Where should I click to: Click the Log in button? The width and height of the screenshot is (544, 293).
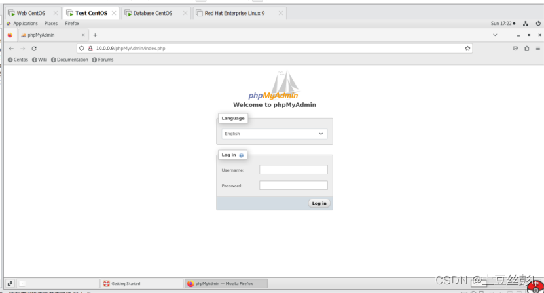(x=319, y=203)
